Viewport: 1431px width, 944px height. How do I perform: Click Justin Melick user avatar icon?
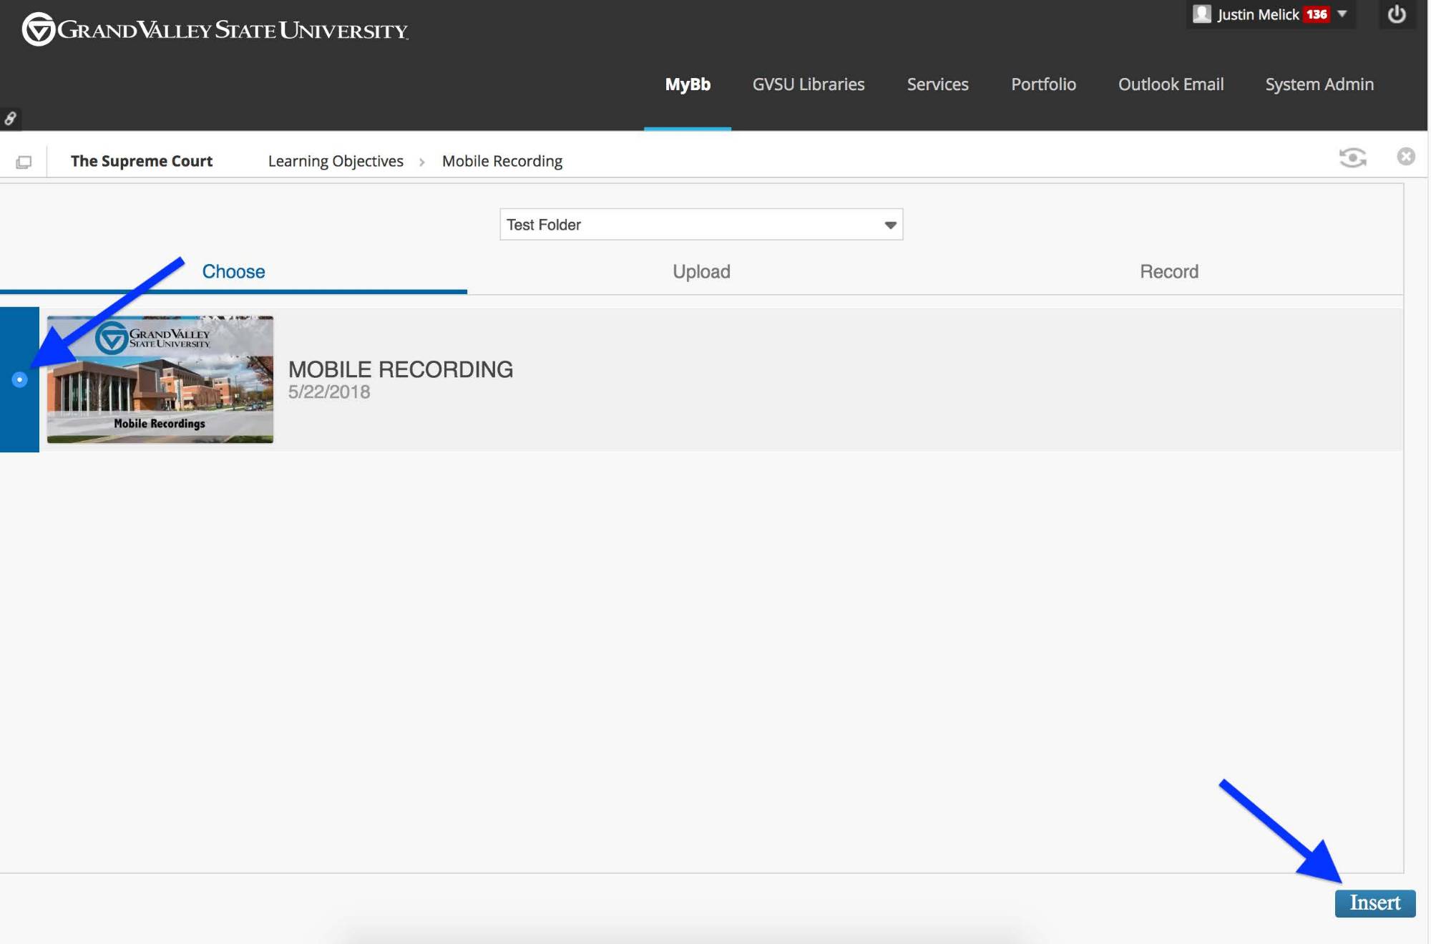click(x=1202, y=14)
